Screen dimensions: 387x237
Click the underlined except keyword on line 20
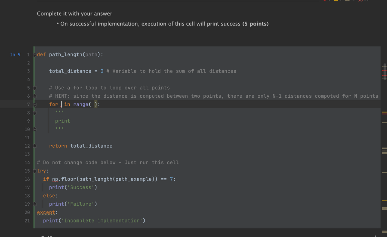[x=45, y=212]
